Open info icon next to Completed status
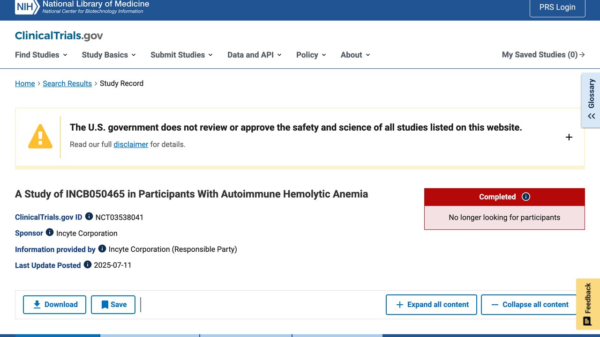This screenshot has height=337, width=600. pos(526,197)
